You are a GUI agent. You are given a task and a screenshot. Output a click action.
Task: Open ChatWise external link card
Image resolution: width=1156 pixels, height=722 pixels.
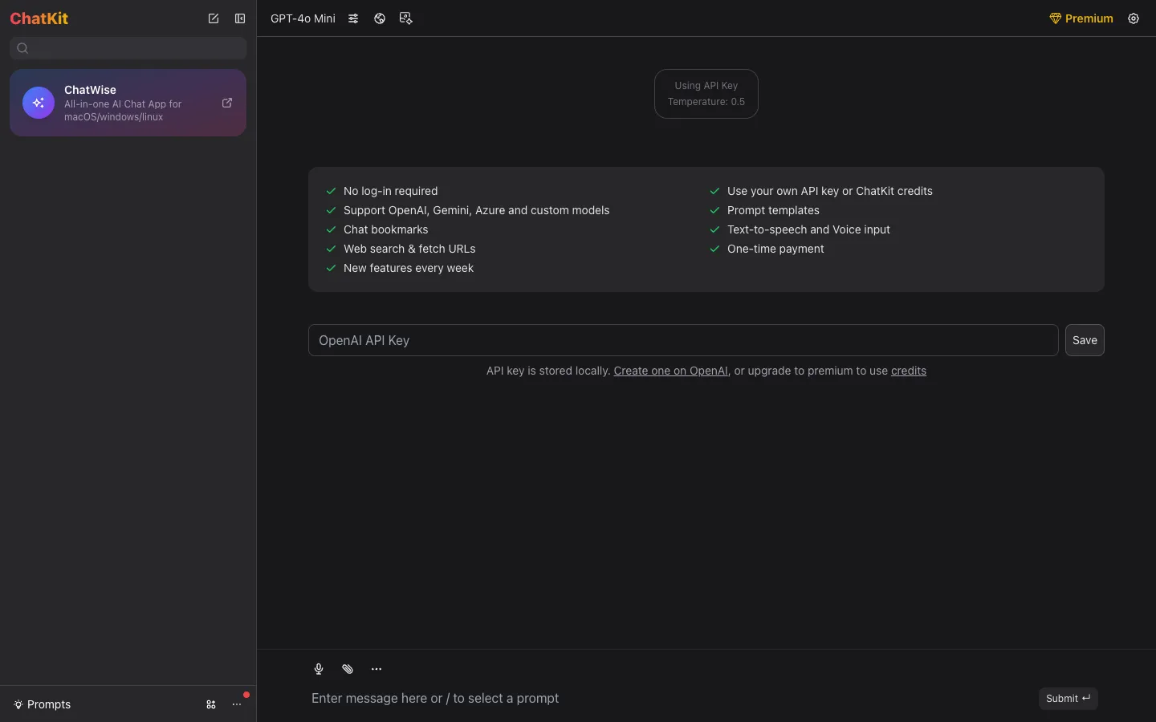tap(128, 103)
